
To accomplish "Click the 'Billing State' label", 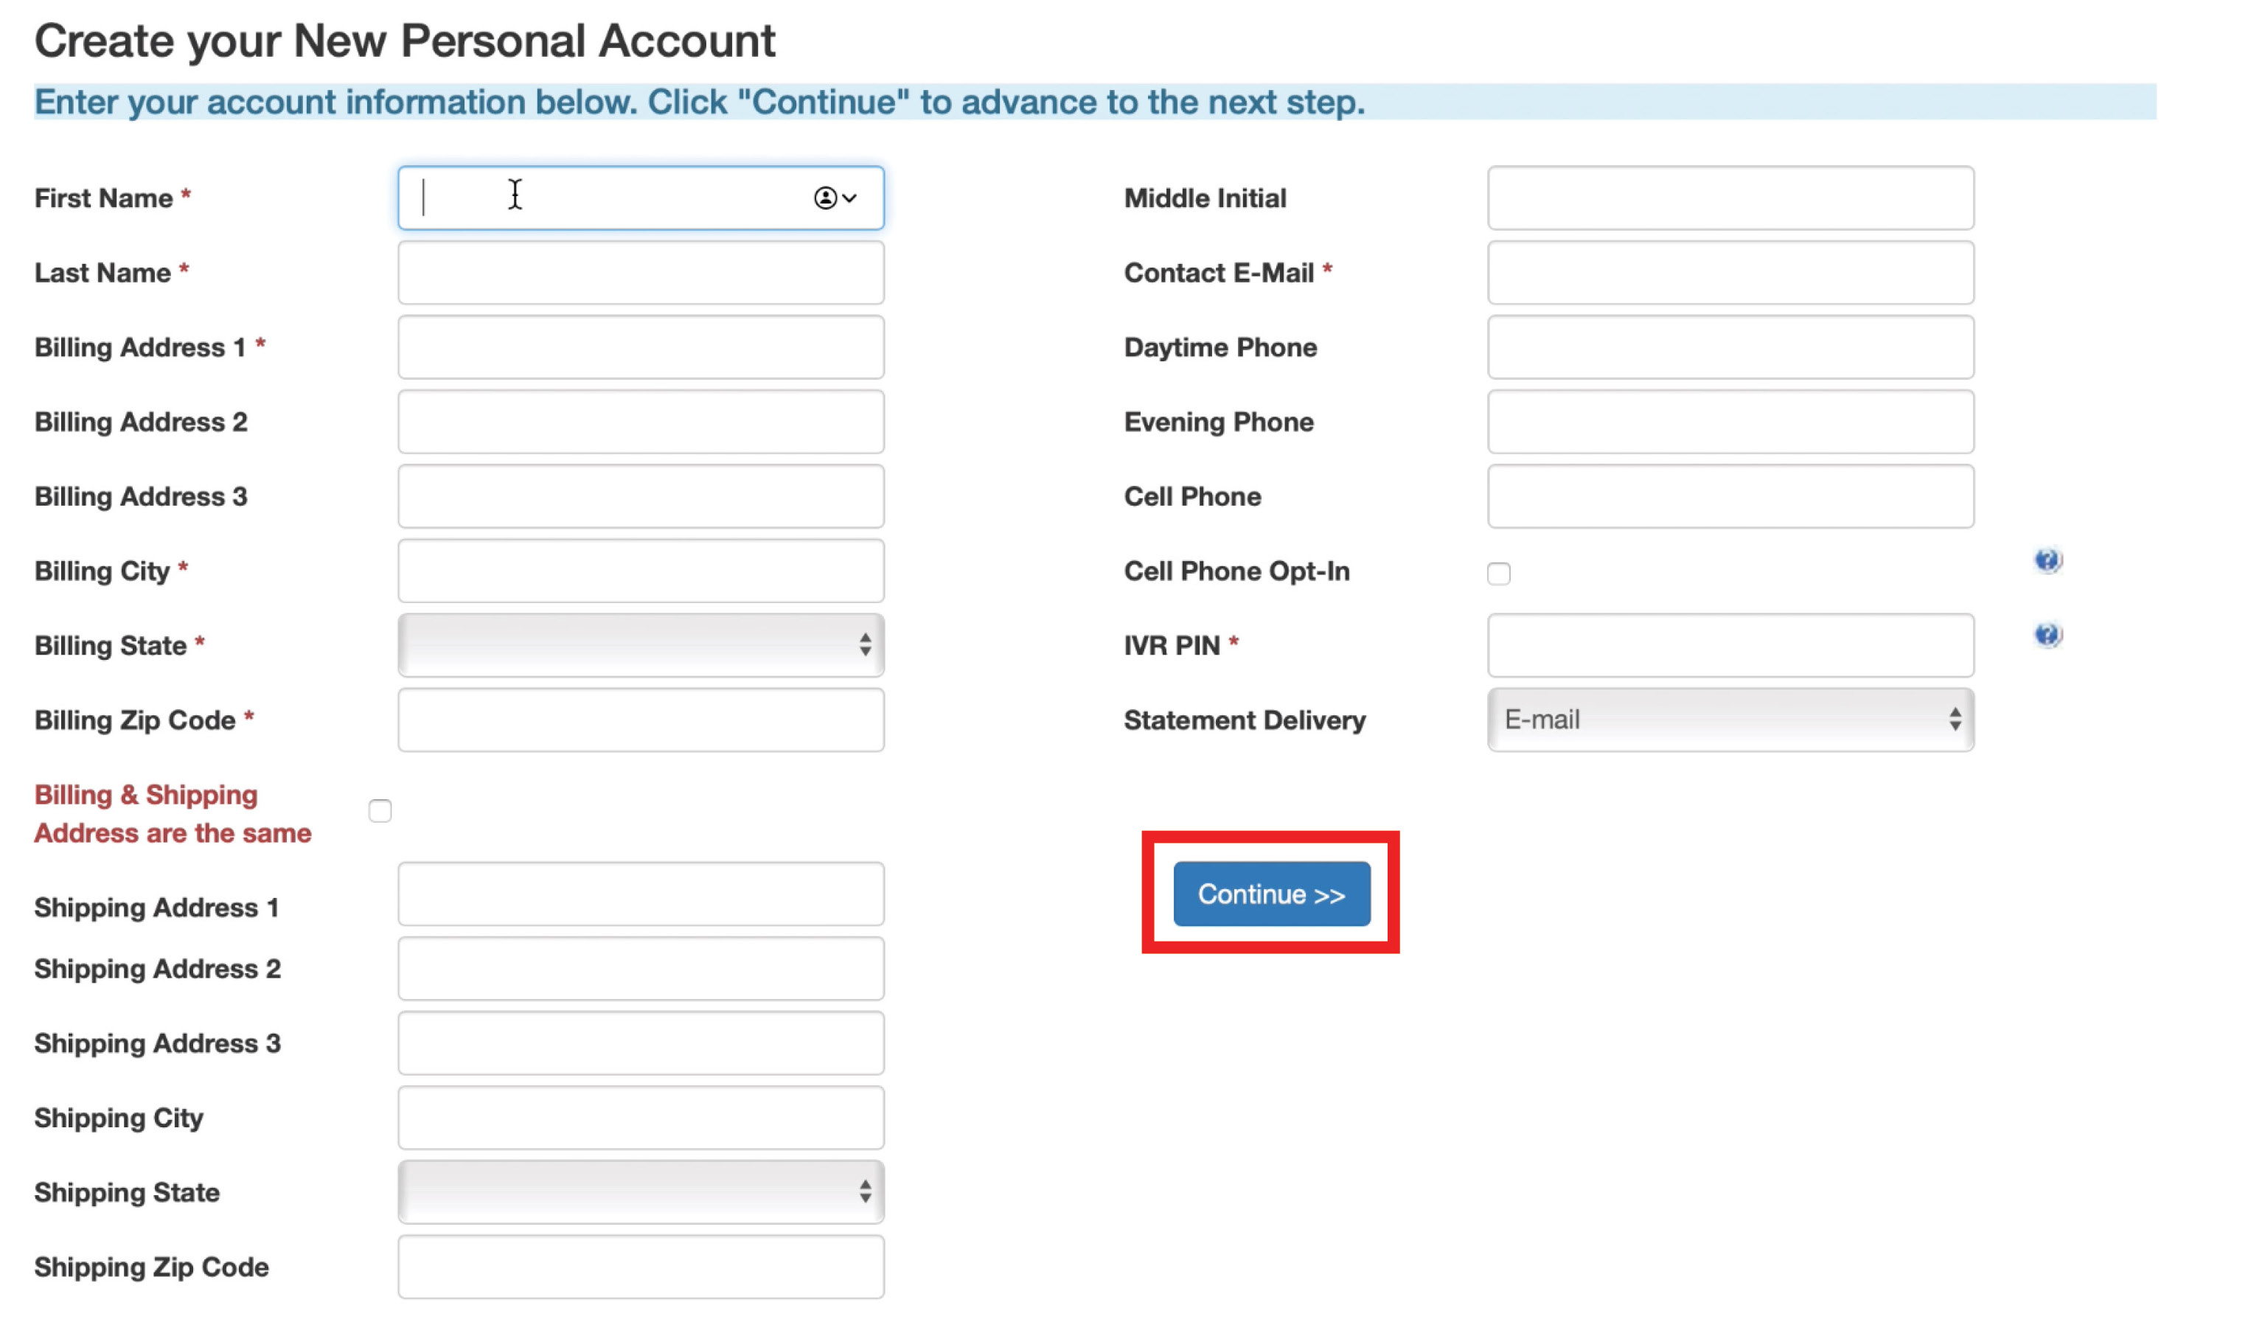I will point(111,645).
